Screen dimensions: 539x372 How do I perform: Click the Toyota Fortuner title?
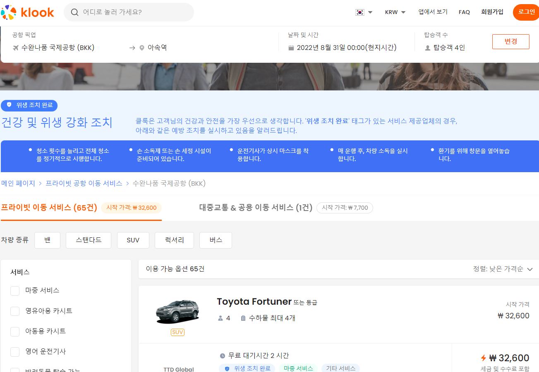point(254,302)
